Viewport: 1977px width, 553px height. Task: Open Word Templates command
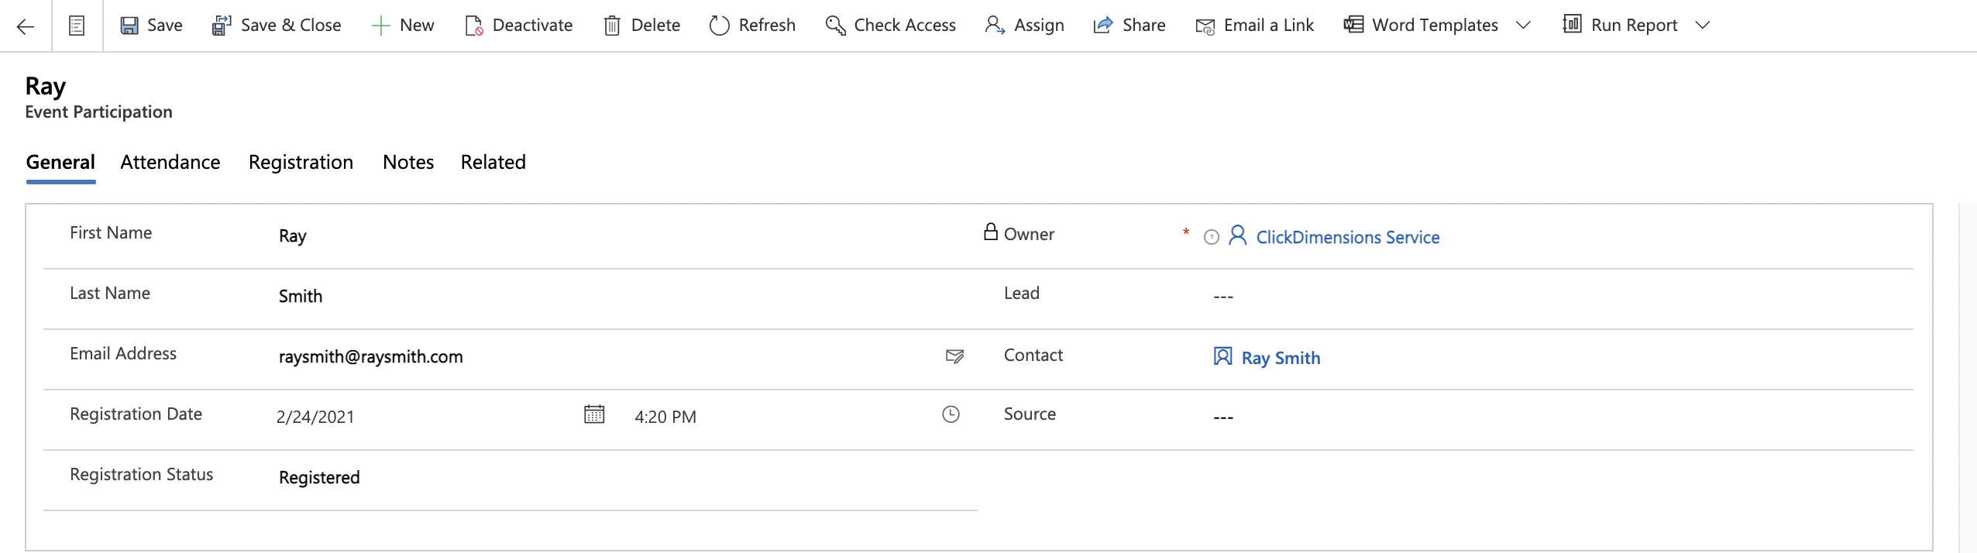pyautogui.click(x=1421, y=26)
